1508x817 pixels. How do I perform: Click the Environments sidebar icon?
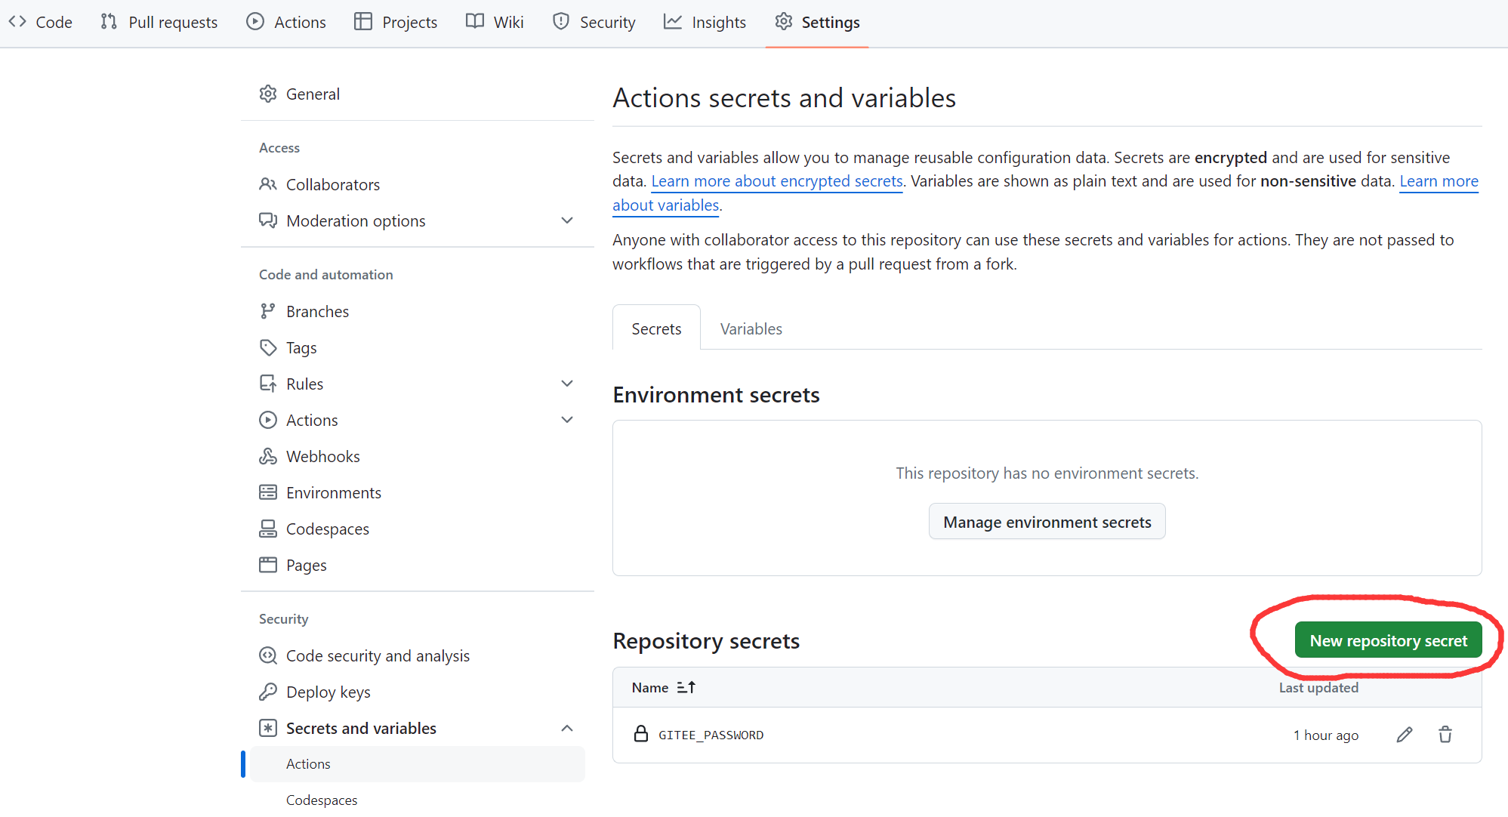tap(268, 492)
